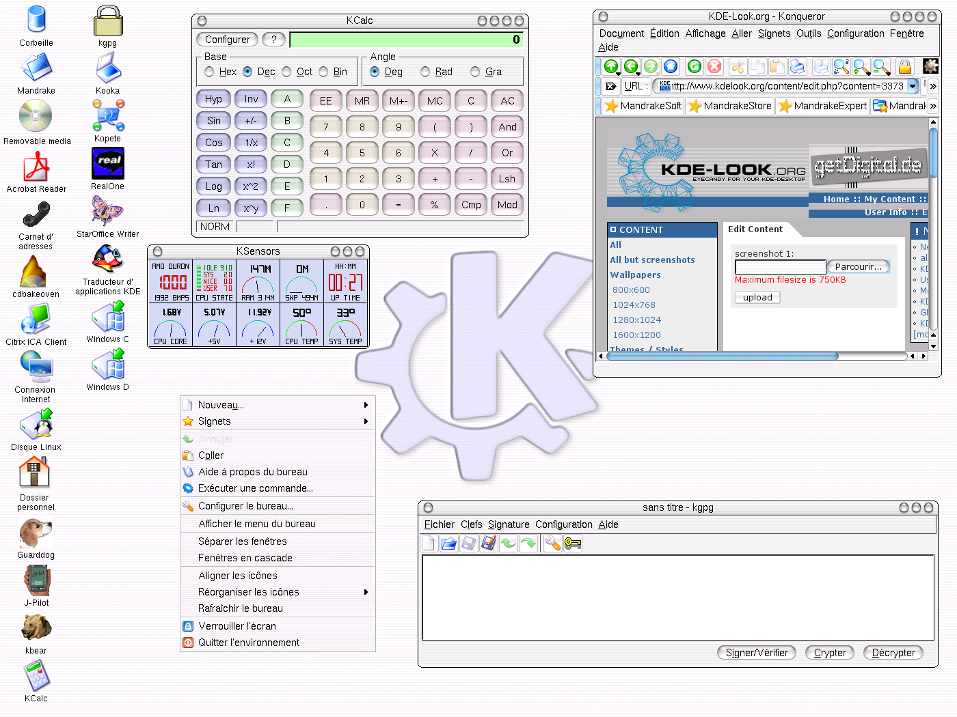Go back with Konqueror's Back arrow icon
This screenshot has width=957, height=717.
tap(631, 66)
